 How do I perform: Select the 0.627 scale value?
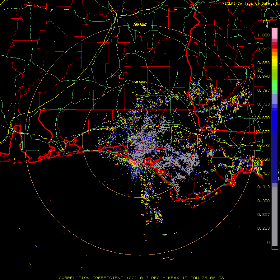[264, 132]
